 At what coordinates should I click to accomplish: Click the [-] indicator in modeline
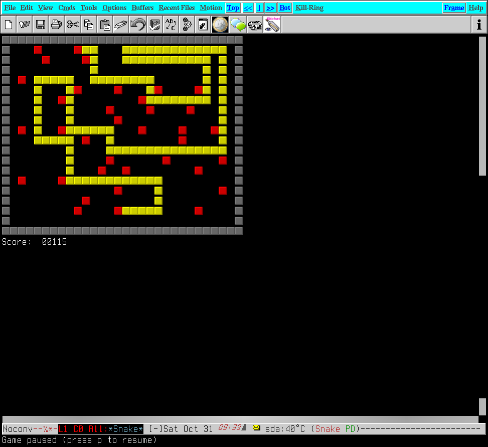(x=155, y=429)
